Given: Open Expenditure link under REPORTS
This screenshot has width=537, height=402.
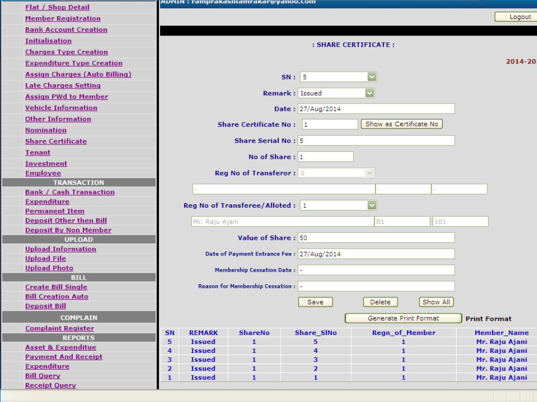Looking at the screenshot, I should [x=47, y=366].
